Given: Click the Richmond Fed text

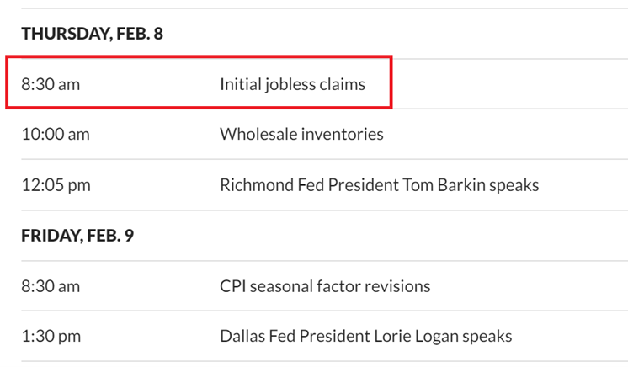Looking at the screenshot, I should point(269,184).
